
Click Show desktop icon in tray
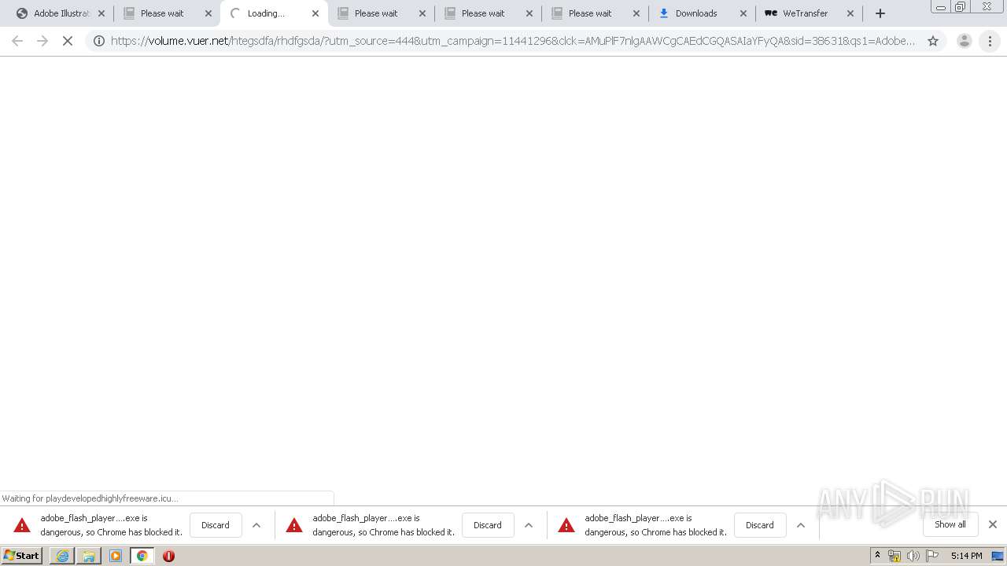[998, 556]
